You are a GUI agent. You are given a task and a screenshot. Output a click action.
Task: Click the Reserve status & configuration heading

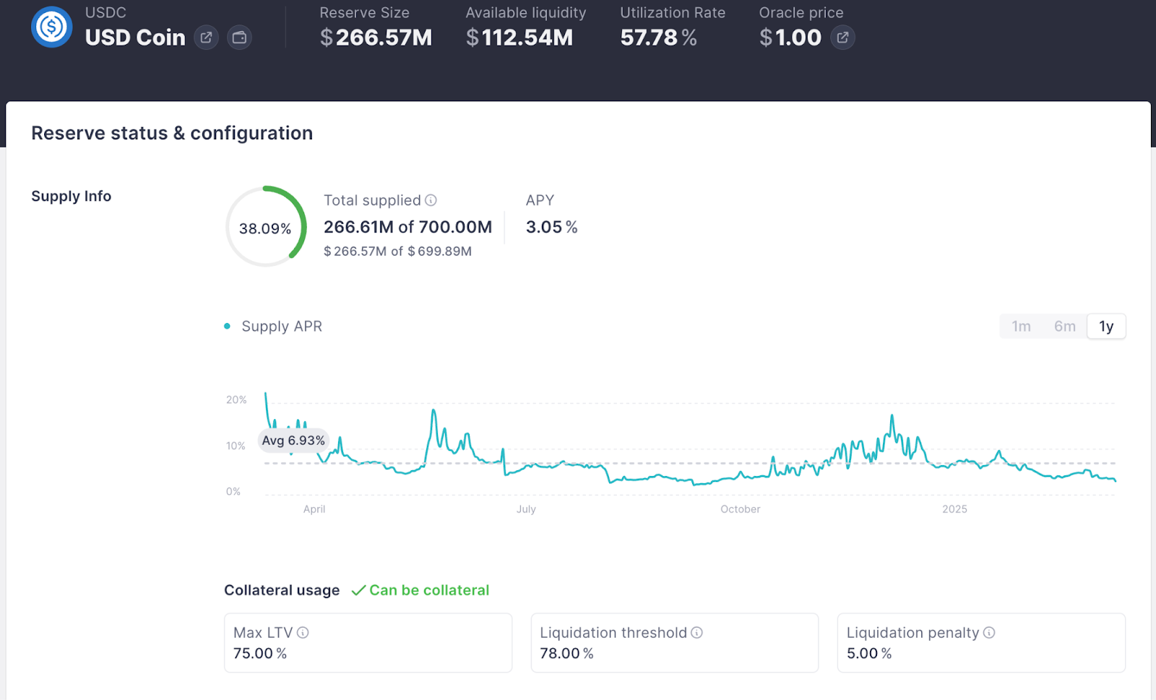tap(172, 134)
